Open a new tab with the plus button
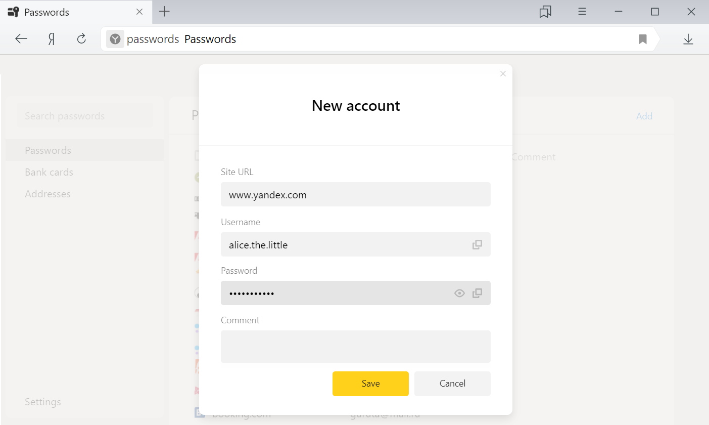Image resolution: width=709 pixels, height=425 pixels. click(x=164, y=12)
